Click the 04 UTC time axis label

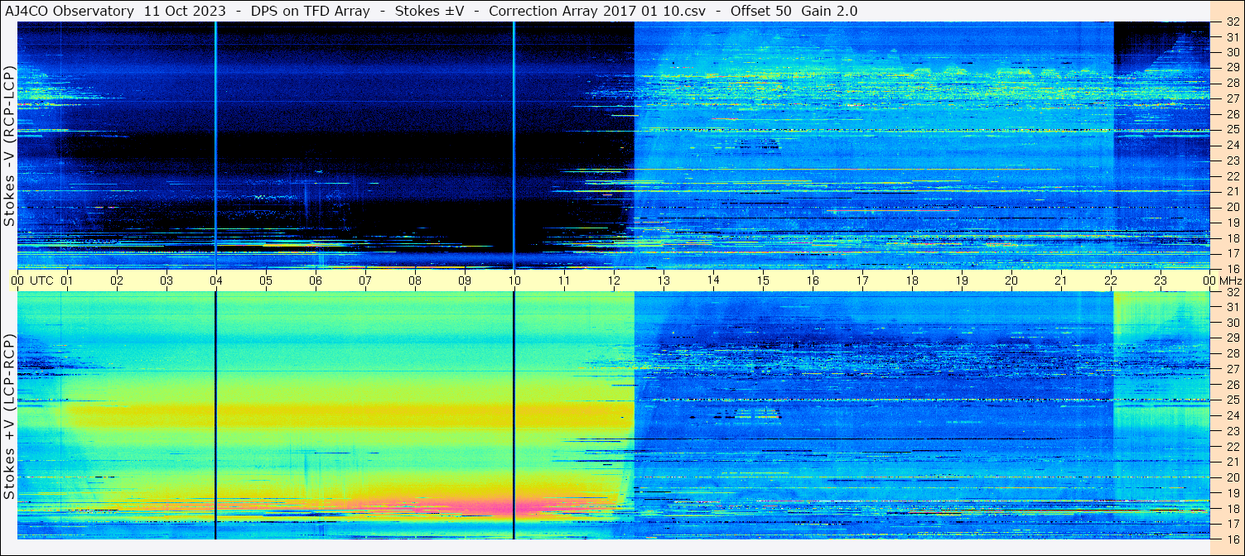coord(215,280)
